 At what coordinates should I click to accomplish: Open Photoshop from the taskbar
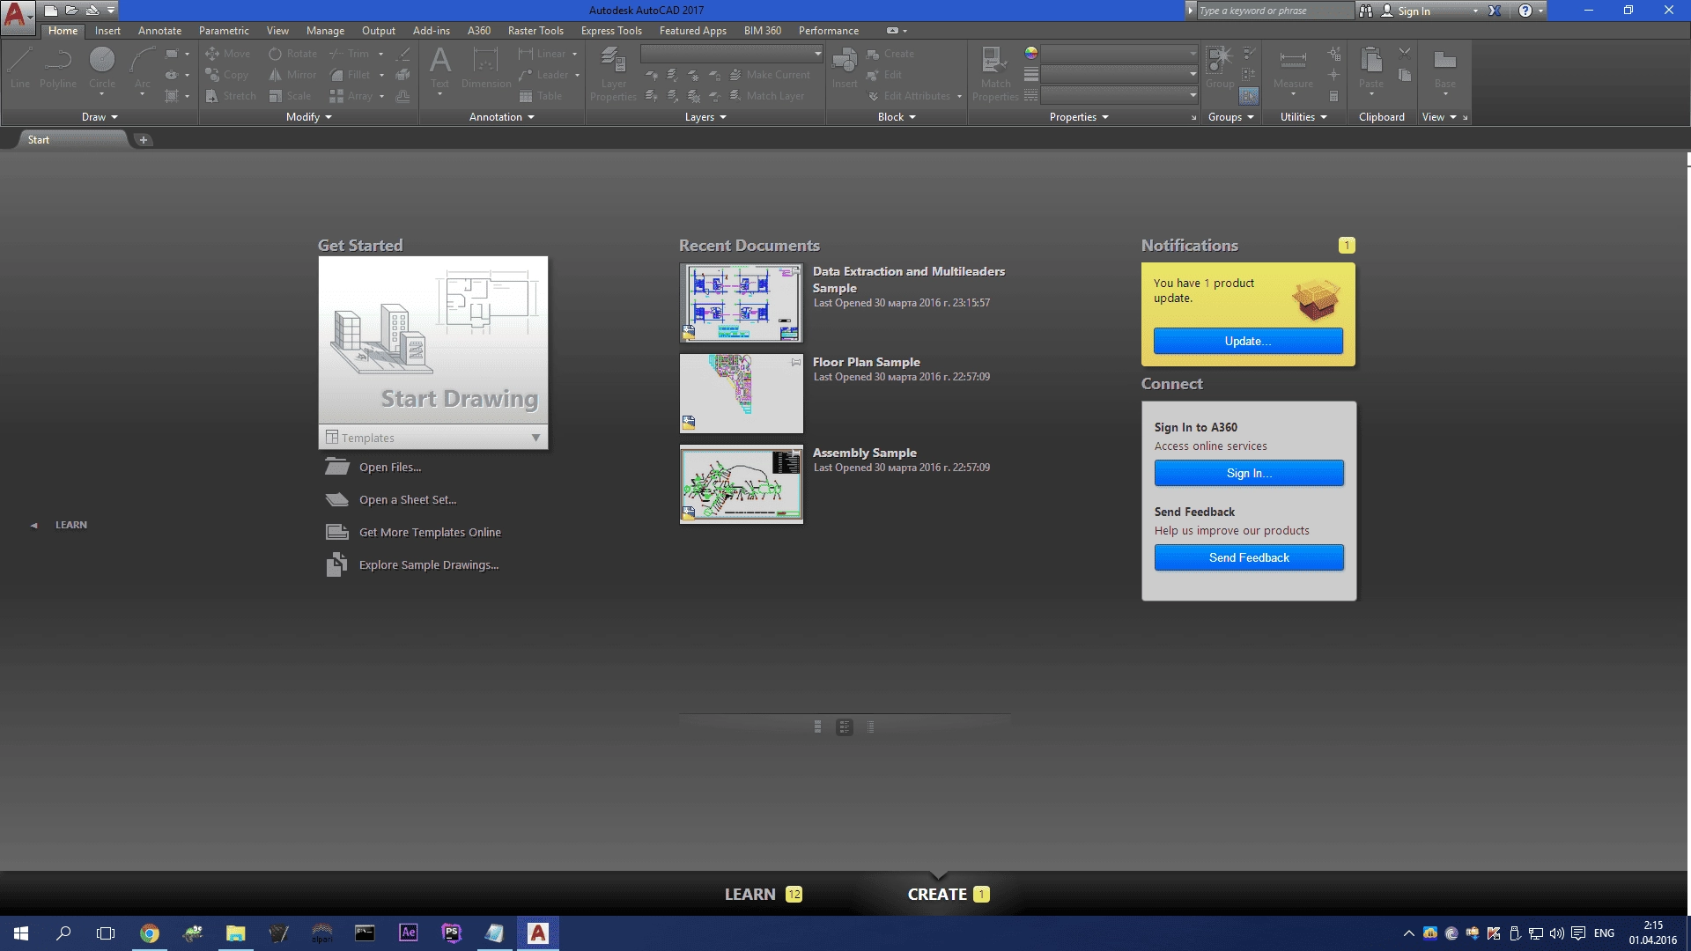(x=452, y=933)
